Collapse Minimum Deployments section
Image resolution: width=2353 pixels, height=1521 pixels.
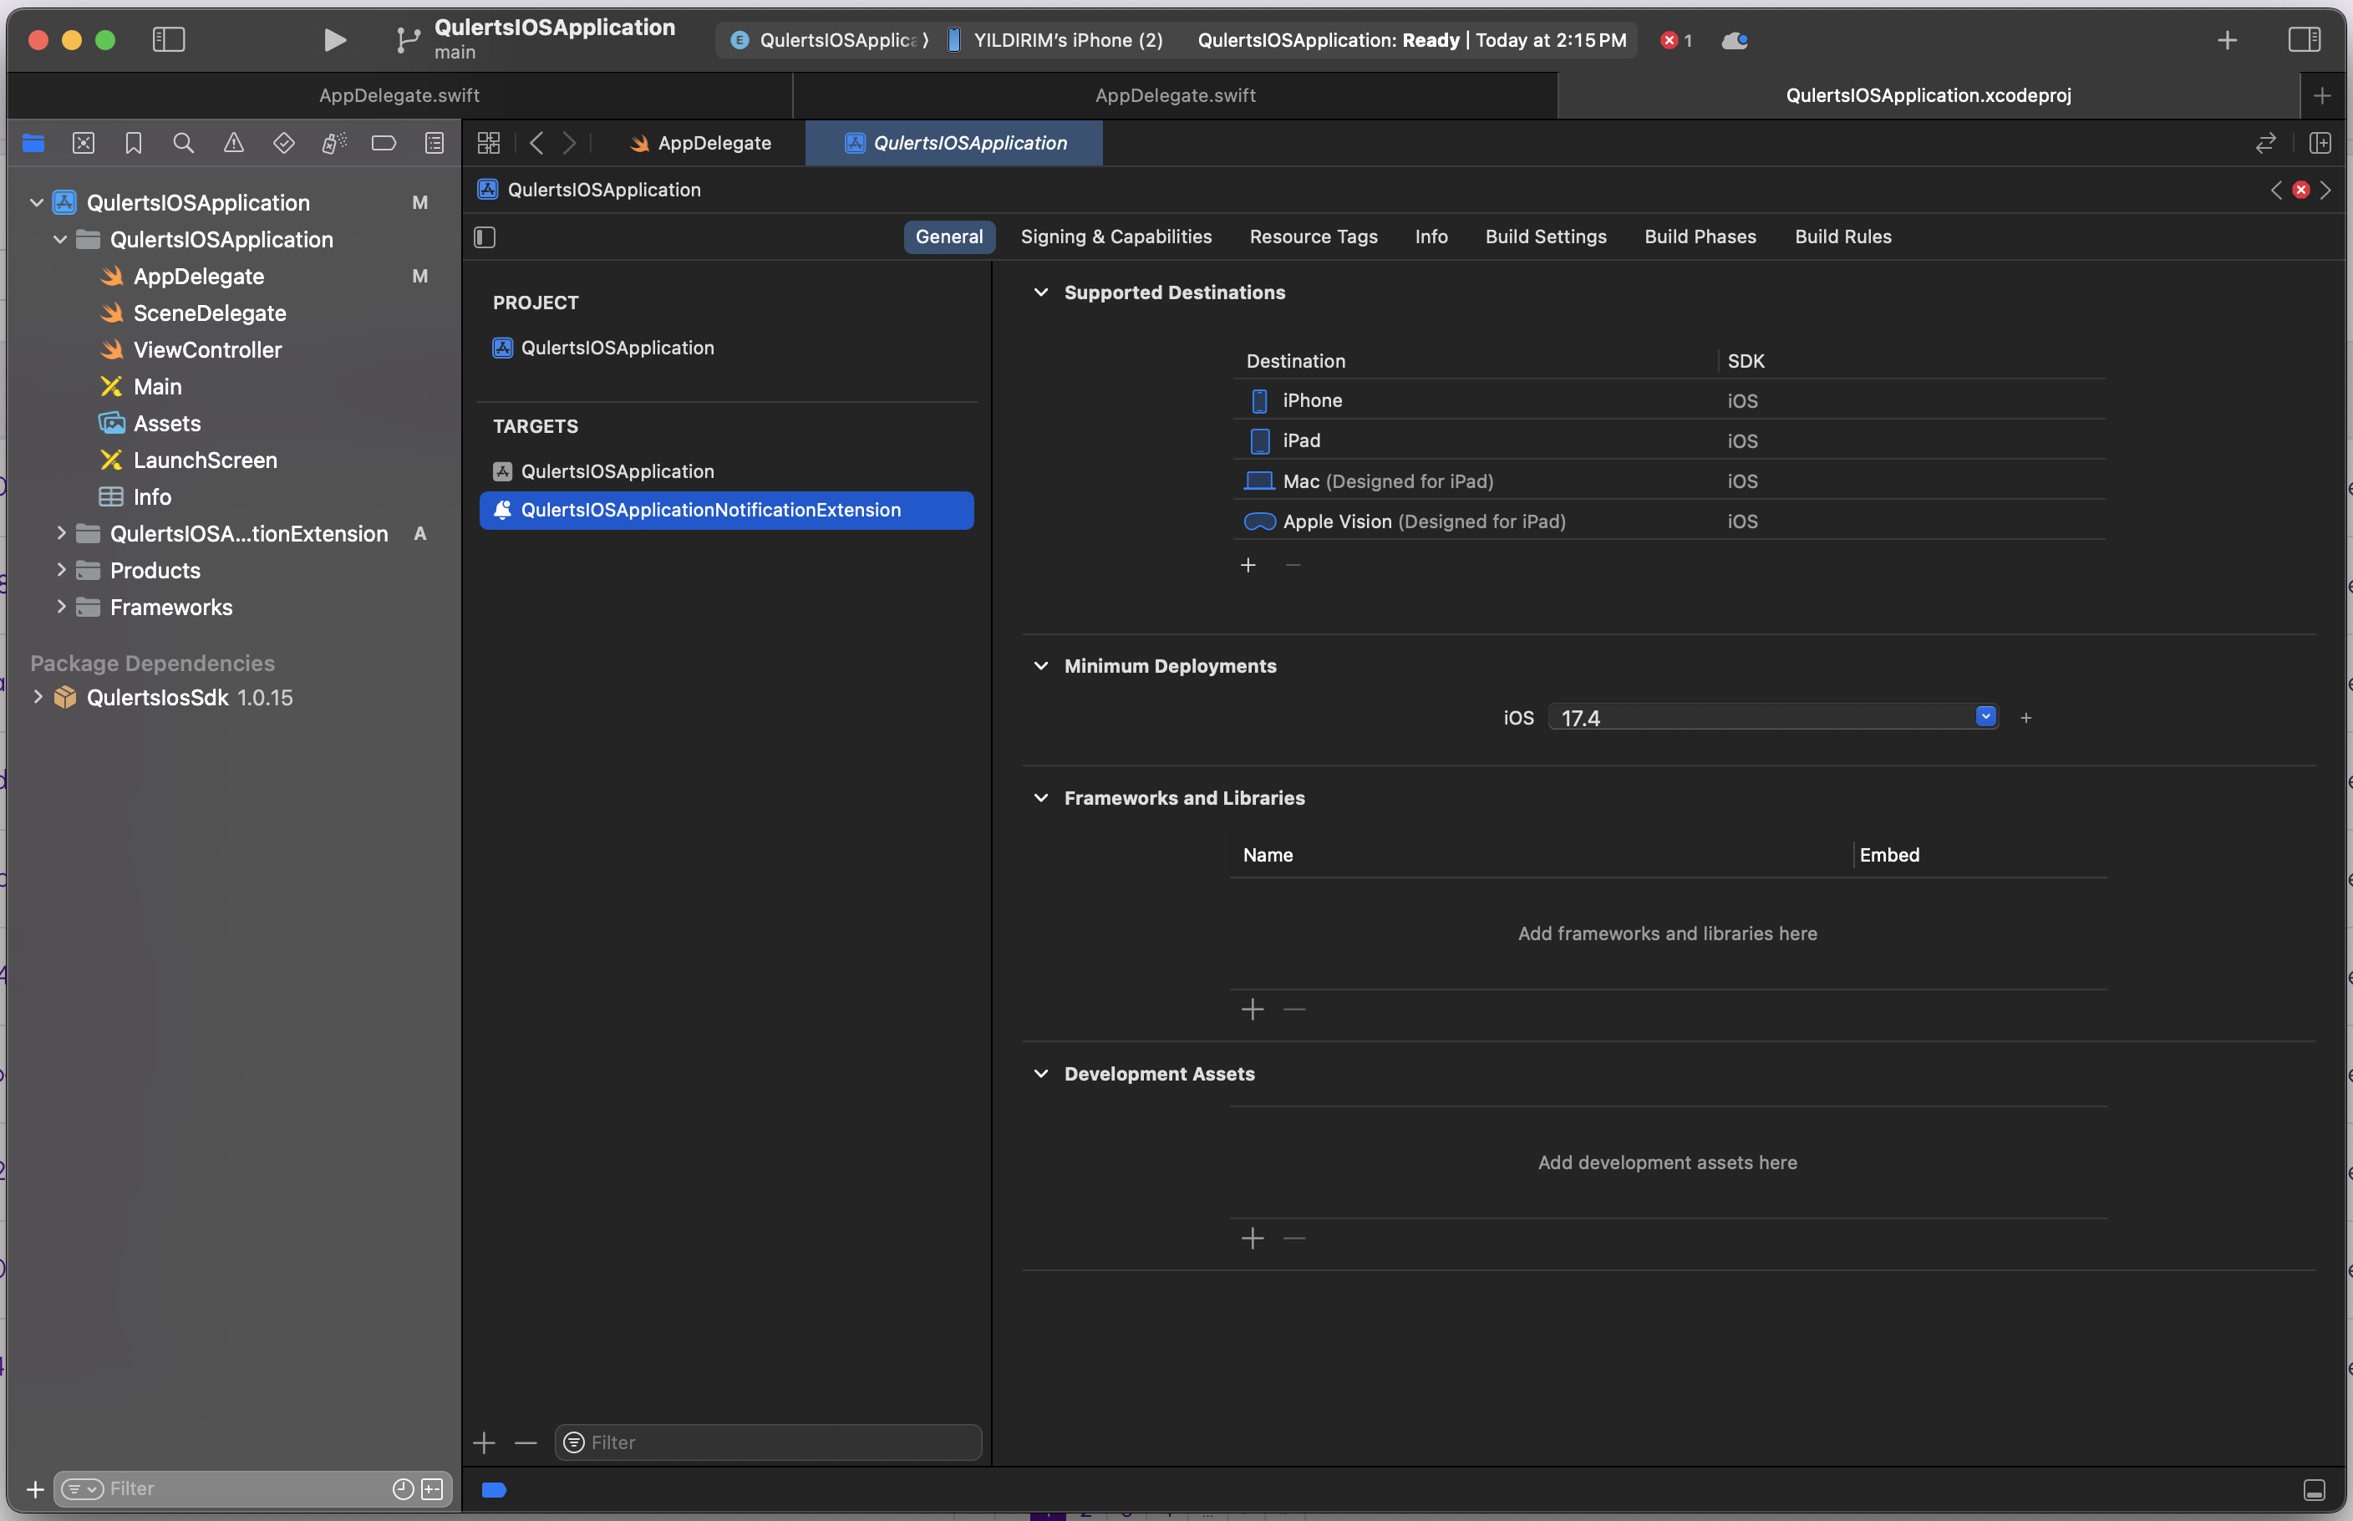click(1041, 666)
